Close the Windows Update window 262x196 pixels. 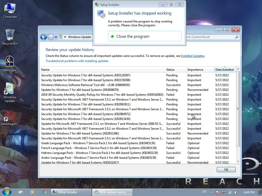236,30
